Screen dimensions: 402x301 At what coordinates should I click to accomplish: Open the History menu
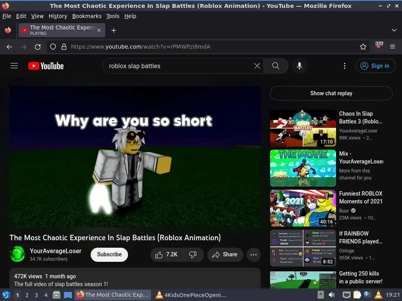click(58, 16)
